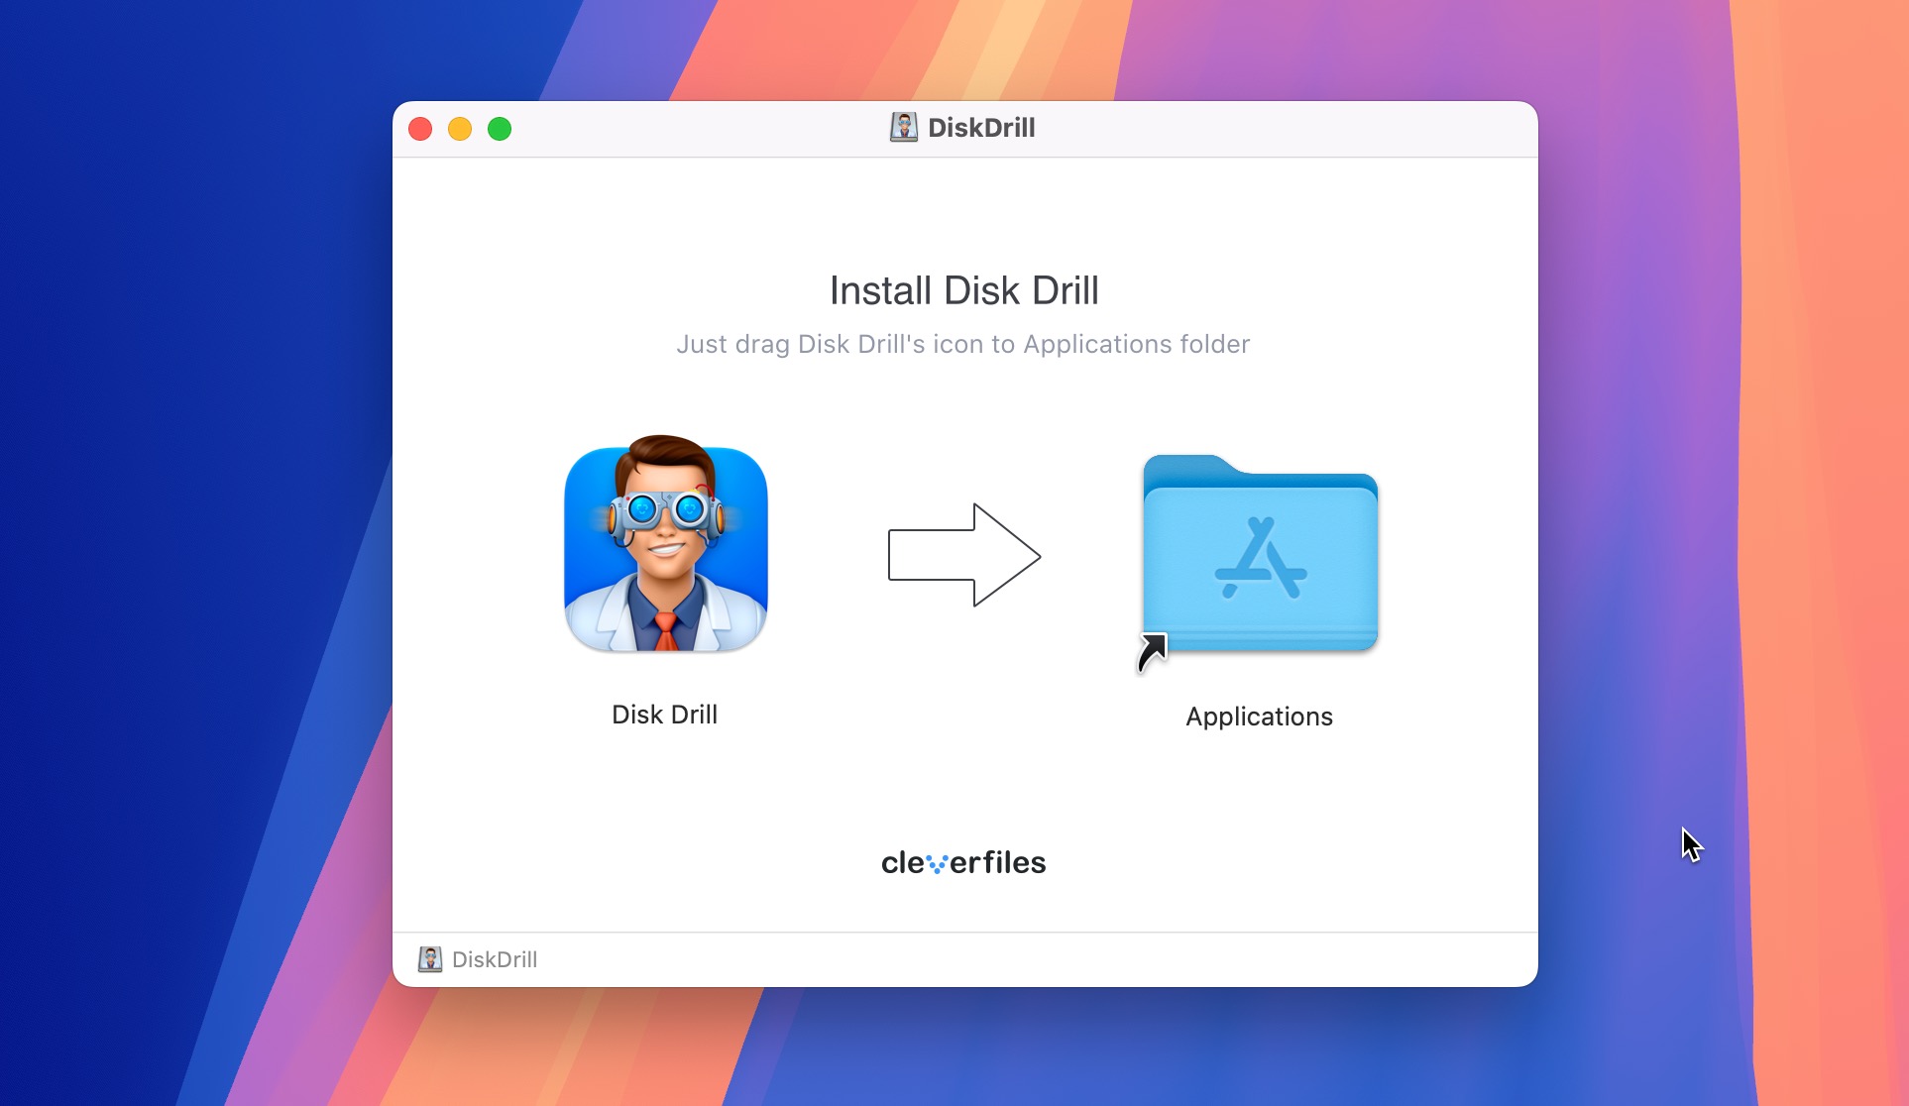Close the DiskDrill window with red button

(x=420, y=129)
